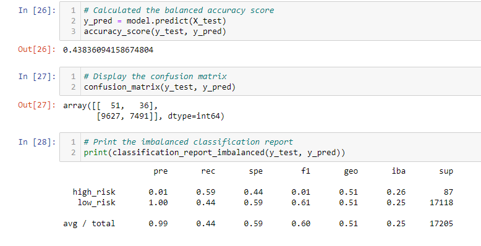Click the Display the confusion matrix comment
The width and height of the screenshot is (481, 246).
coord(155,77)
